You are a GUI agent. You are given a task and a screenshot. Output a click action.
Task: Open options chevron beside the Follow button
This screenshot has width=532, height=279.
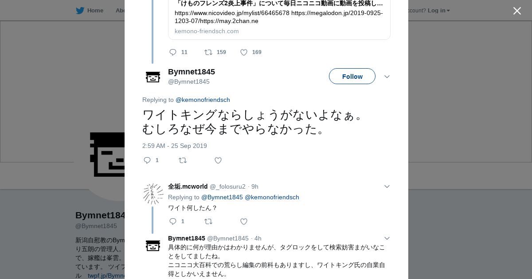coord(387,77)
